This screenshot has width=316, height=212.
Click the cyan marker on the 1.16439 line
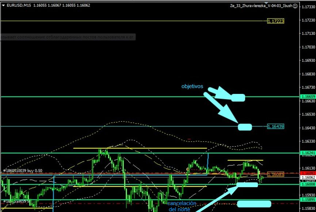[245, 127]
